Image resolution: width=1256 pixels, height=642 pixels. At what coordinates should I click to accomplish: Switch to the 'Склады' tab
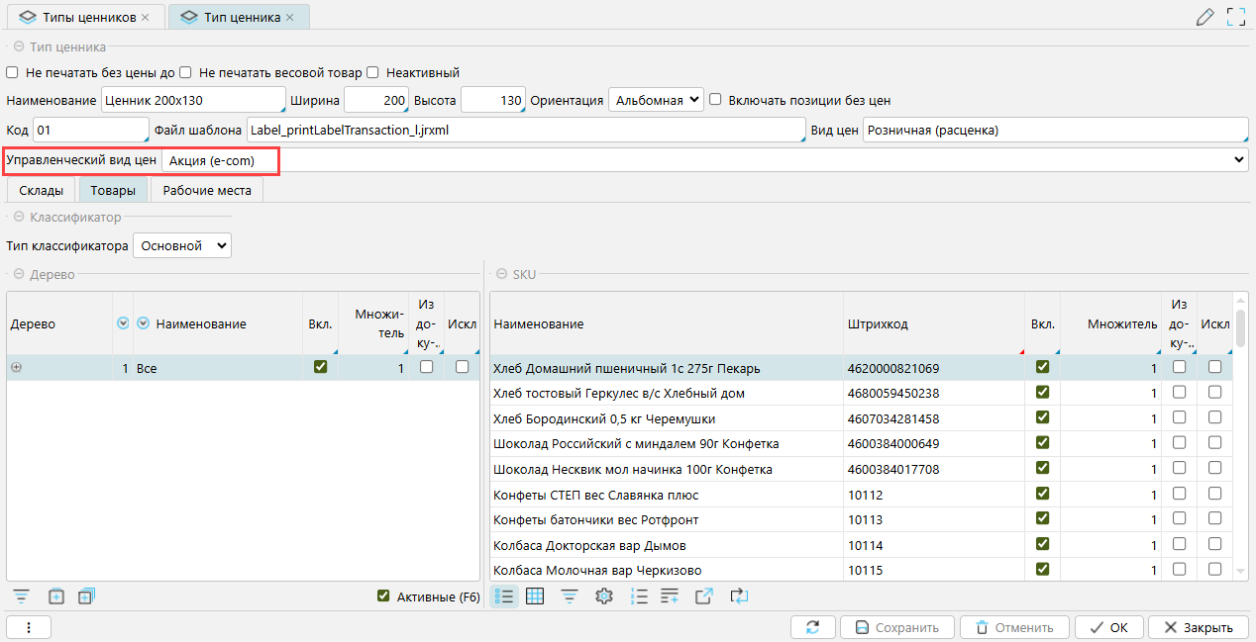(x=41, y=190)
